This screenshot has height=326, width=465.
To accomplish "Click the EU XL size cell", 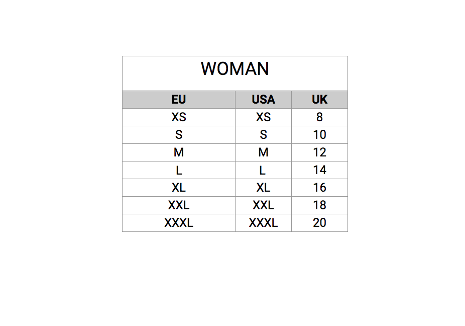I will point(179,188).
